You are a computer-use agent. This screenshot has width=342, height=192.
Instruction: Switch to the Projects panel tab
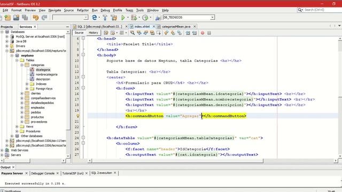coord(7,27)
